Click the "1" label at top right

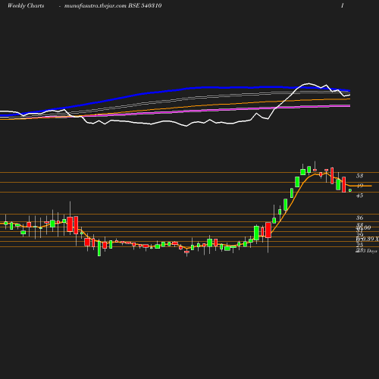[x=343, y=5]
